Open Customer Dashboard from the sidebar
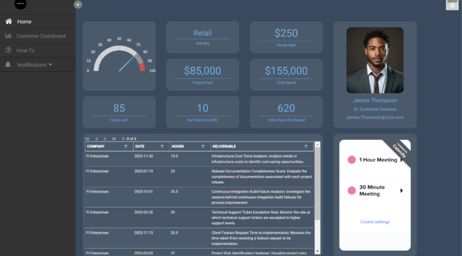Image resolution: width=462 pixels, height=256 pixels. (x=40, y=36)
